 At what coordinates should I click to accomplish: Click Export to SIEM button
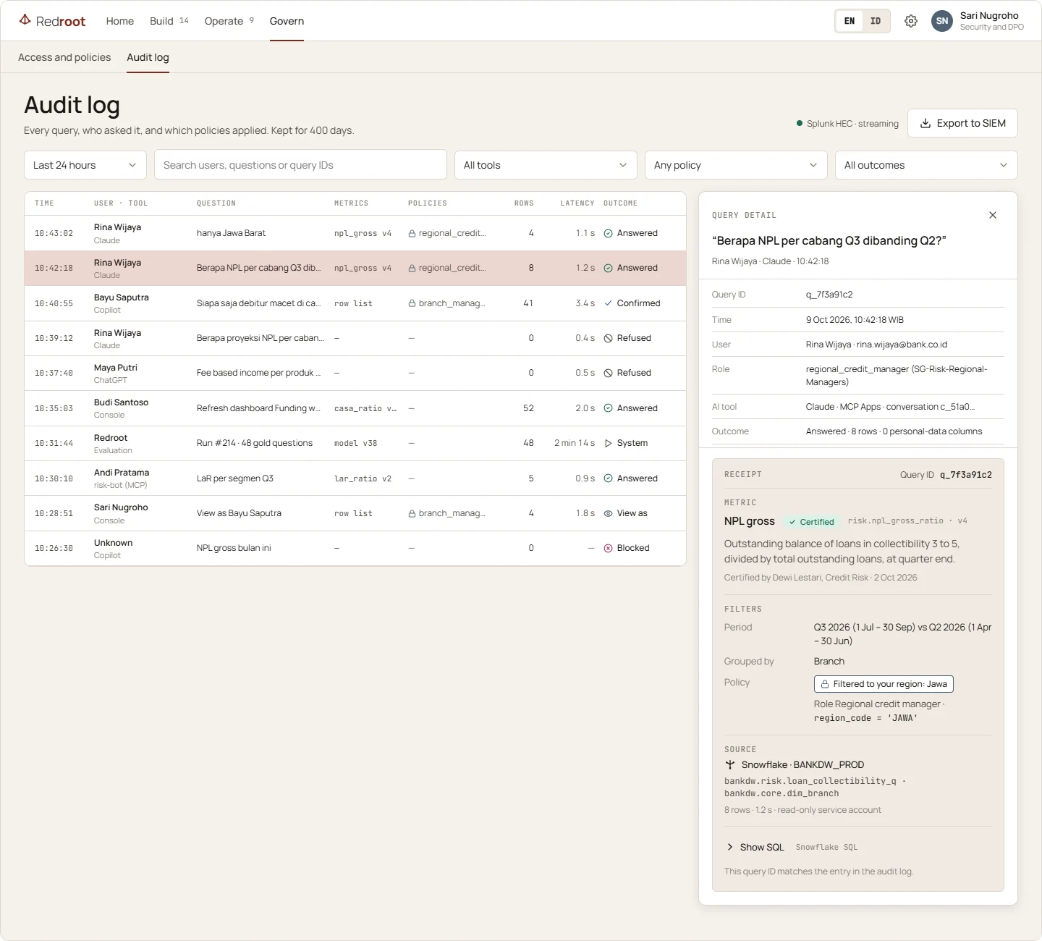tap(962, 123)
